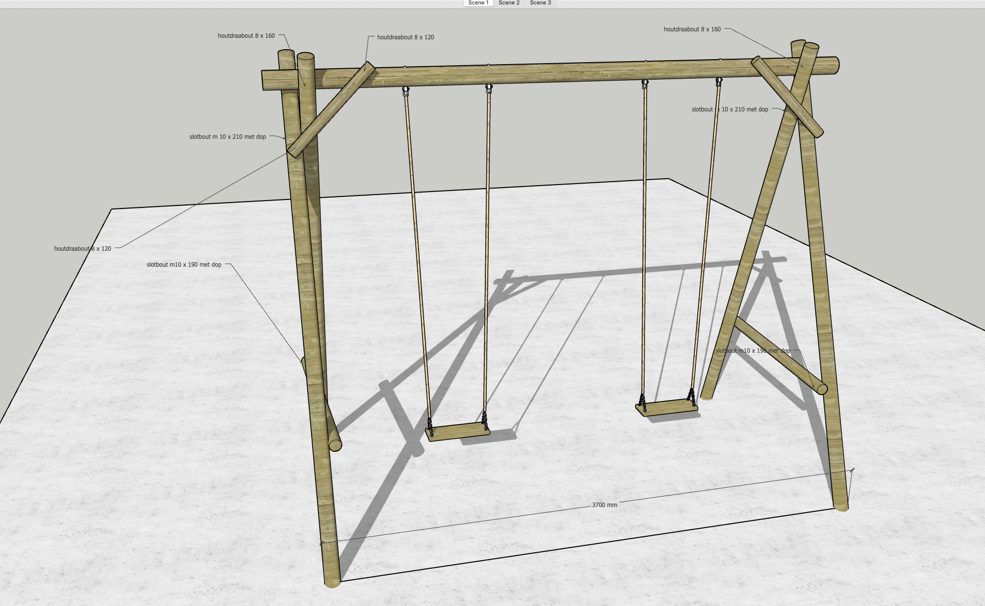The image size is (985, 606).
Task: Click the top-left 'houtdraabout 8 x 160' label
Action: [246, 36]
